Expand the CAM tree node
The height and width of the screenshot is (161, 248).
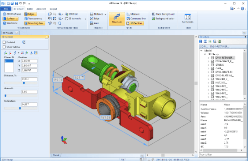208,68
